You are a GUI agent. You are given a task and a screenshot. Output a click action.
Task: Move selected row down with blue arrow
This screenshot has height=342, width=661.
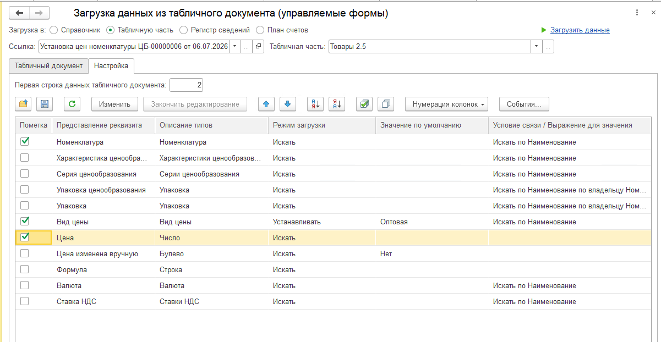click(x=288, y=104)
